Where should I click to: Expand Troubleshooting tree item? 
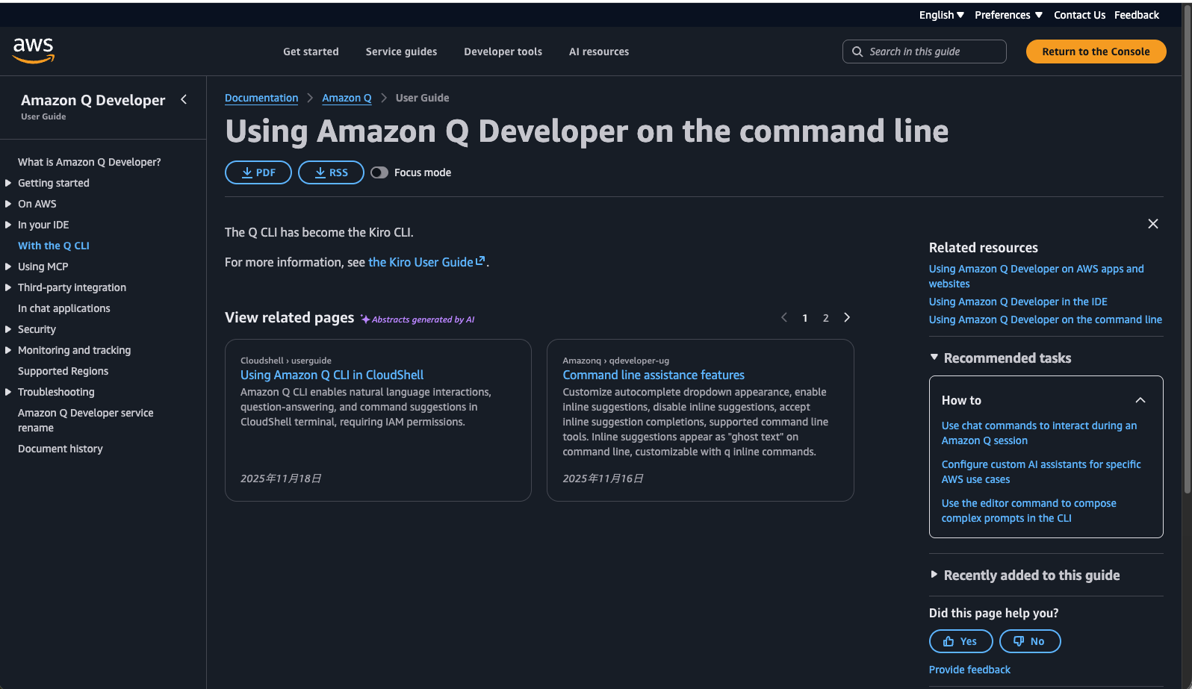8,392
